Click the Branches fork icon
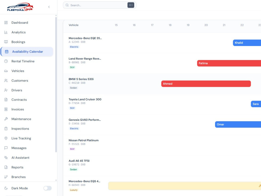Image resolution: width=261 pixels, height=196 pixels. [x=6, y=177]
